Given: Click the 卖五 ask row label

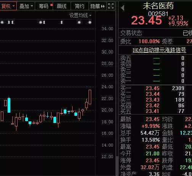Looking at the screenshot, I should point(126,58).
